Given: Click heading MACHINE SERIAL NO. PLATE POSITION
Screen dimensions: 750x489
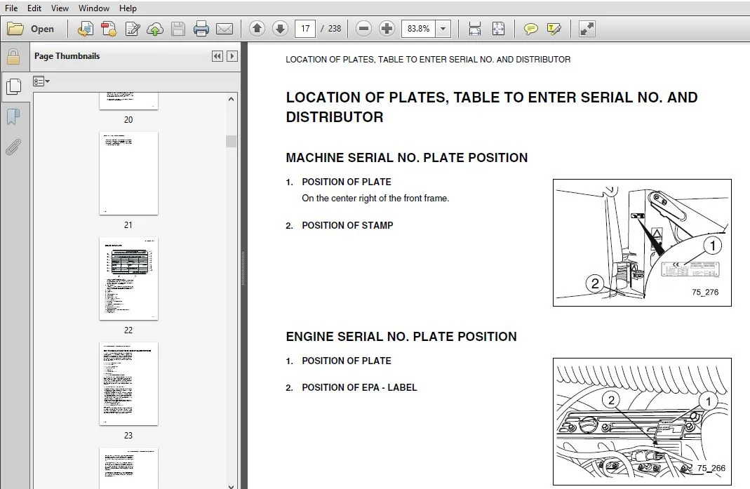Looking at the screenshot, I should (406, 158).
